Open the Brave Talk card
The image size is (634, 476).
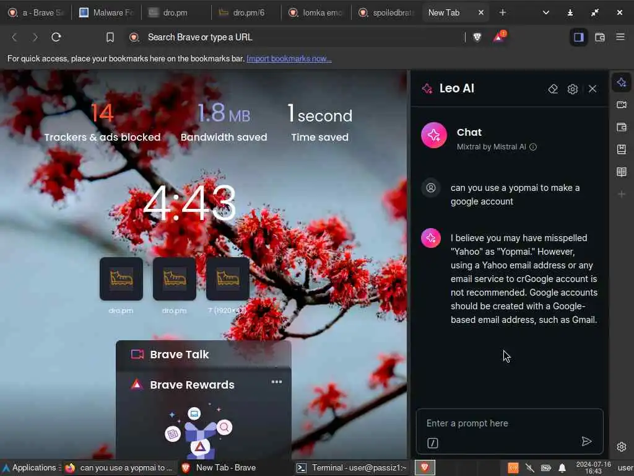(203, 354)
